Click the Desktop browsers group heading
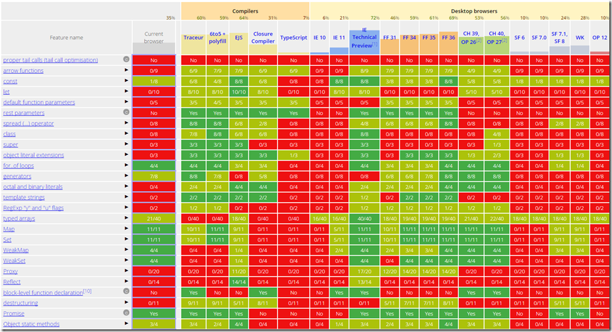The height and width of the screenshot is (332, 612). point(474,11)
